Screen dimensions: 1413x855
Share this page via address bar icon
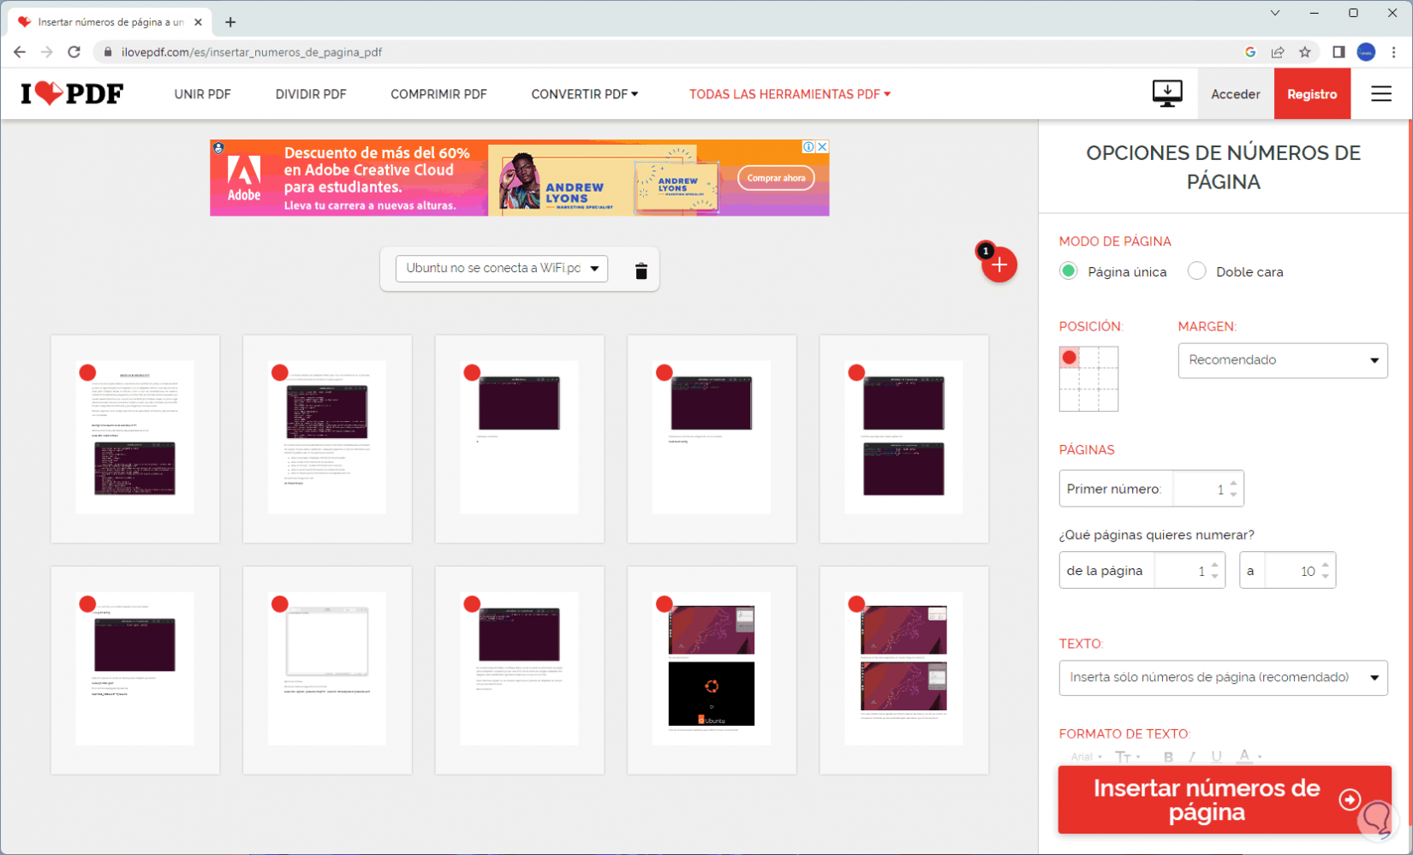(1278, 52)
